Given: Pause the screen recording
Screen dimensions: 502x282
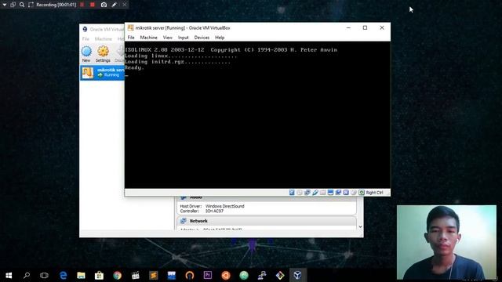Looking at the screenshot, I should [x=82, y=5].
